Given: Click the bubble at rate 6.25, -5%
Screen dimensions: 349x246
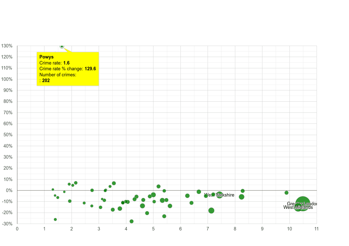Looking at the screenshot, I should [x=187, y=196].
